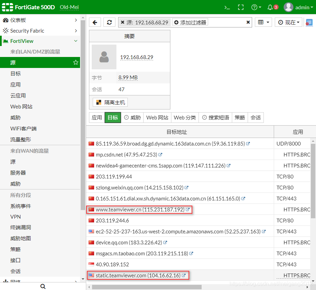Expand the Security Fabric menu
316x290 pixels.
pos(40,31)
